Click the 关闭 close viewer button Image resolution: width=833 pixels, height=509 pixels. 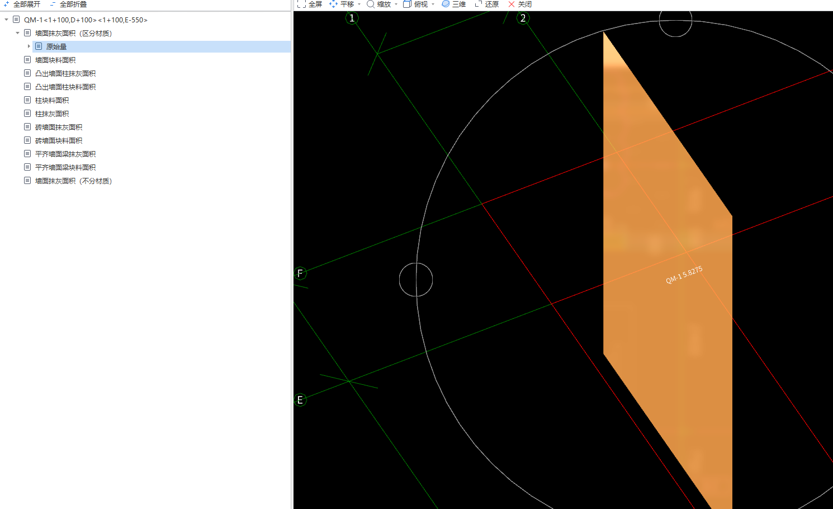click(x=519, y=4)
